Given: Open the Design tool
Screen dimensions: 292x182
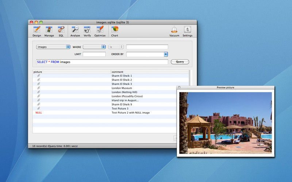Looking at the screenshot, I should 37,31.
